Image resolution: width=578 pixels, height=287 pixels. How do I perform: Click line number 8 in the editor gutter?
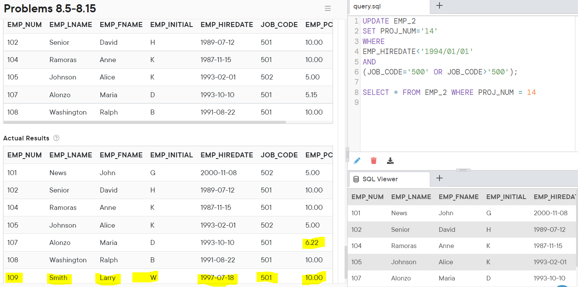pos(355,92)
